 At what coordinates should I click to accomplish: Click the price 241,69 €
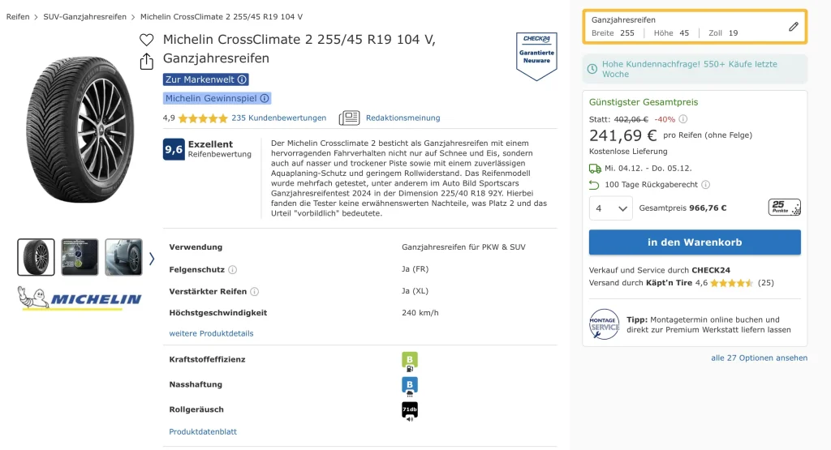pos(622,135)
